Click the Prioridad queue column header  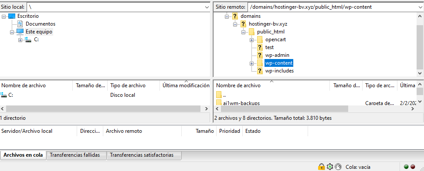230,131
